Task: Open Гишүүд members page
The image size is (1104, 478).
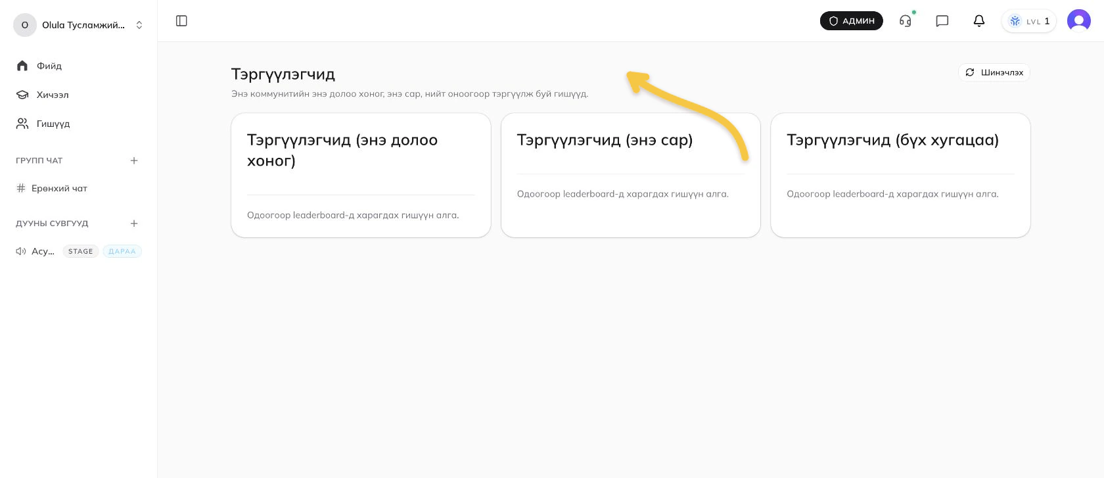Action: click(79, 124)
